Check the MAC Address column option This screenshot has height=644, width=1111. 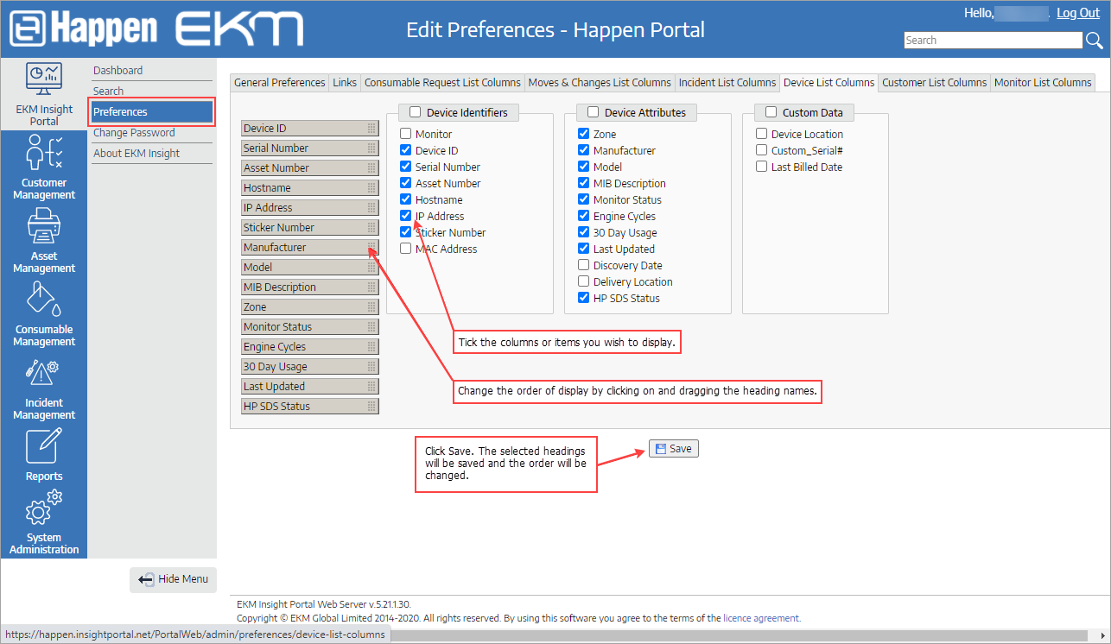[405, 249]
